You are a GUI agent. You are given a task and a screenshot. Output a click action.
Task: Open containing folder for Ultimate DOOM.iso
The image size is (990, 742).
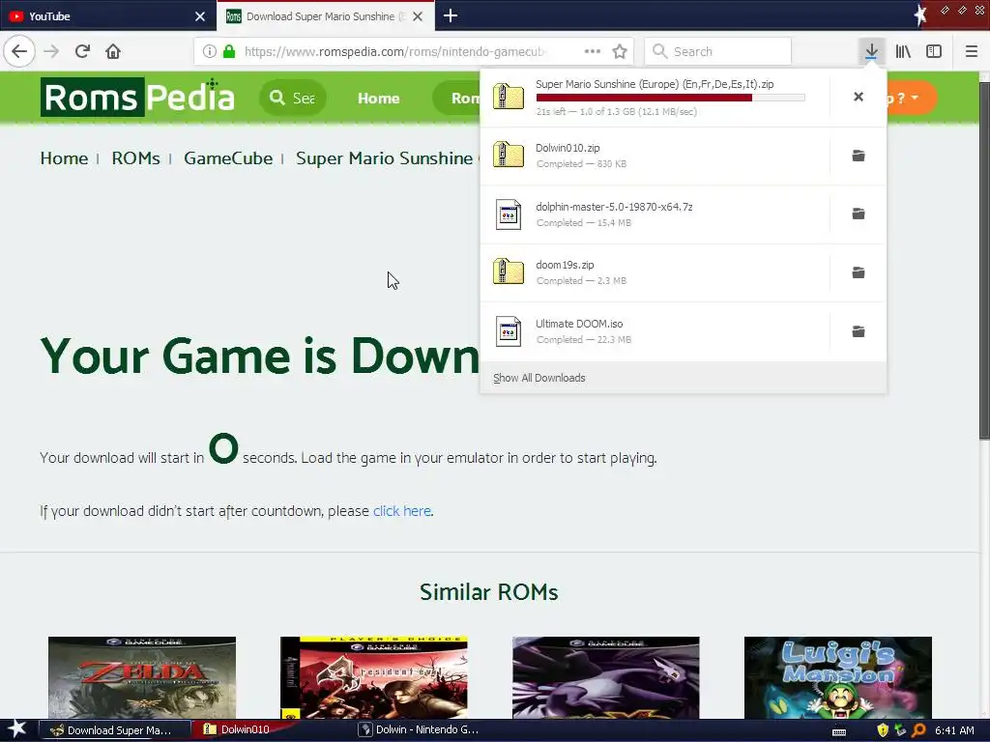click(x=859, y=331)
